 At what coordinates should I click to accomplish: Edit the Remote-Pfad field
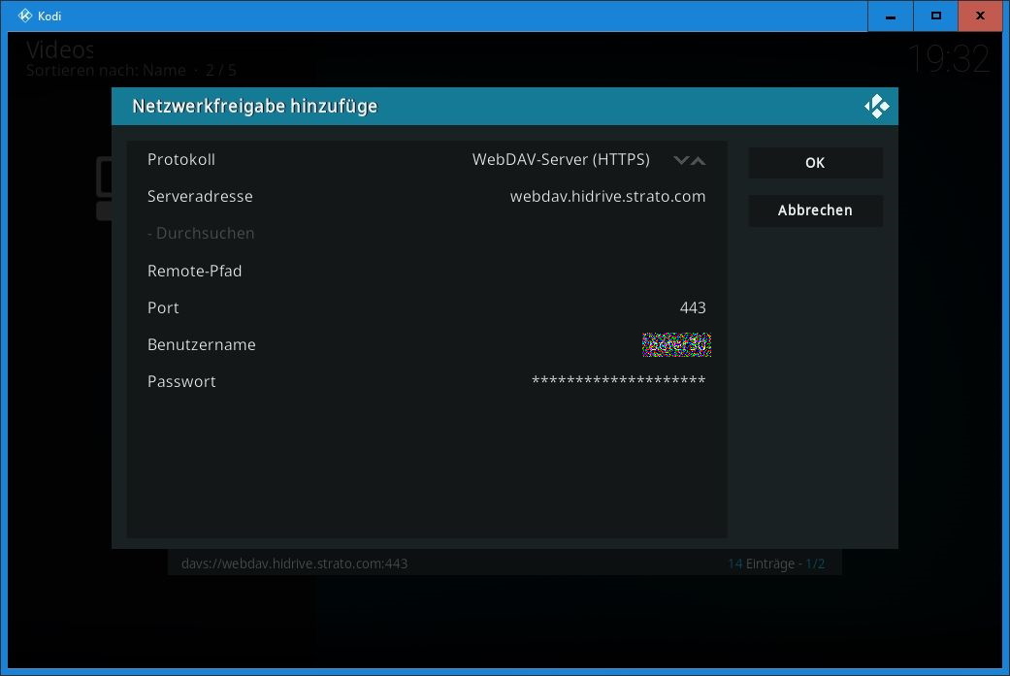(427, 271)
